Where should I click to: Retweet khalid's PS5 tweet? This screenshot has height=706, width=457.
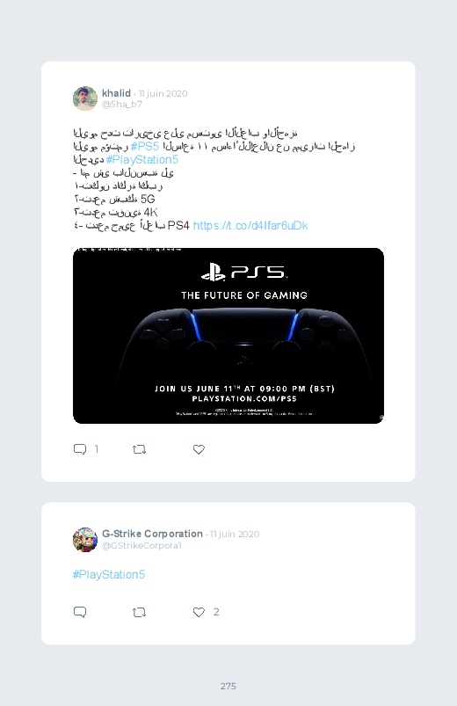pyautogui.click(x=139, y=449)
